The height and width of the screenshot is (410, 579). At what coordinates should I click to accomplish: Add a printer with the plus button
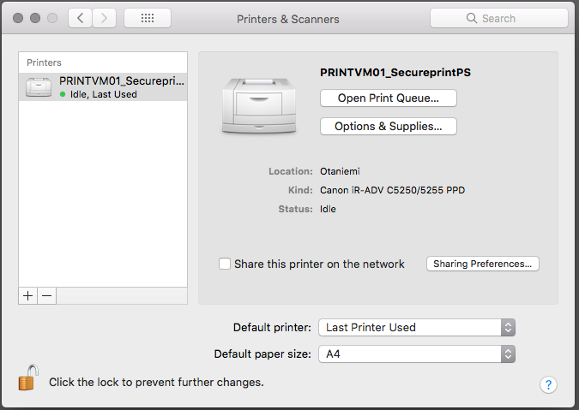pos(28,295)
